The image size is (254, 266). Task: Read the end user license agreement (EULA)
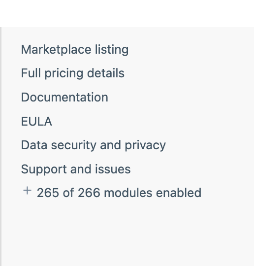pos(36,121)
